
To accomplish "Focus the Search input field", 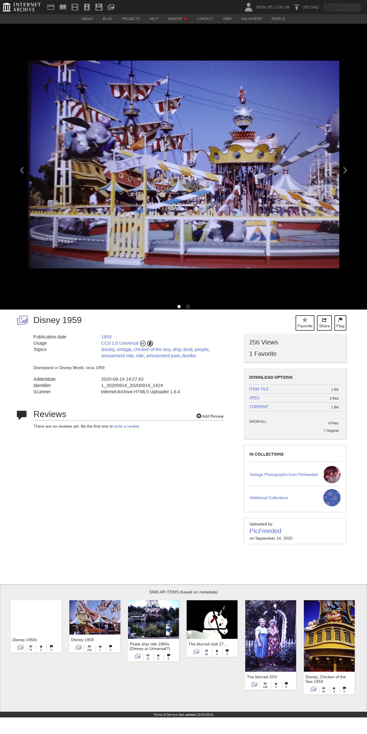I will tap(342, 7).
